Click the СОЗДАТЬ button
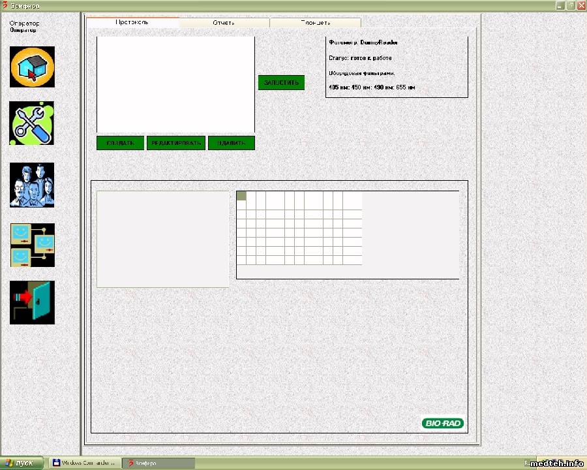 pos(120,143)
